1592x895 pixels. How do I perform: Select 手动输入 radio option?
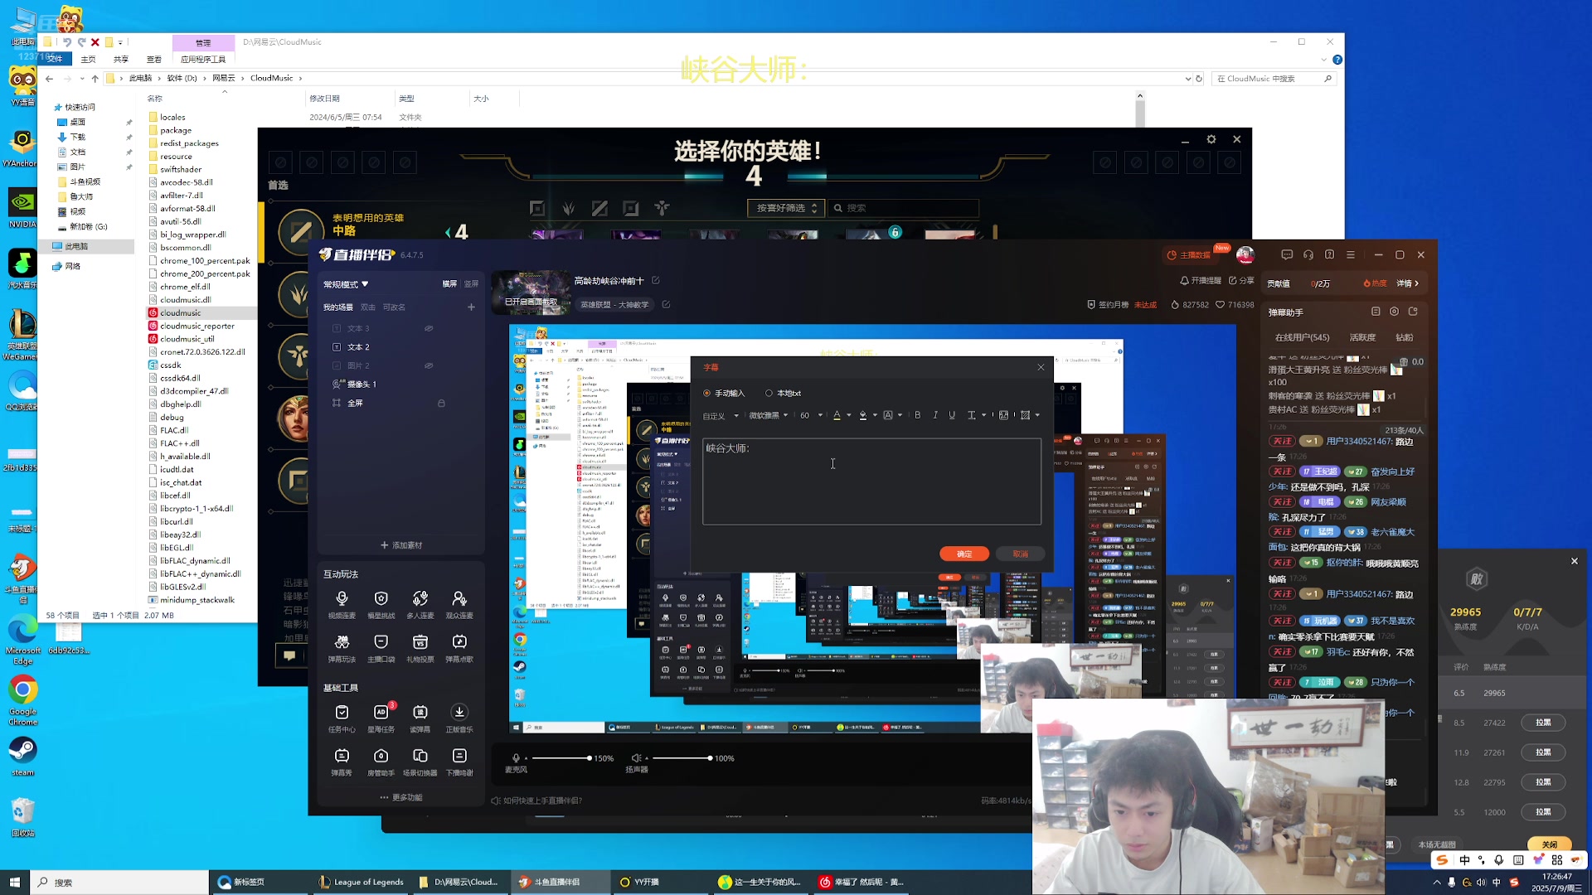point(724,394)
